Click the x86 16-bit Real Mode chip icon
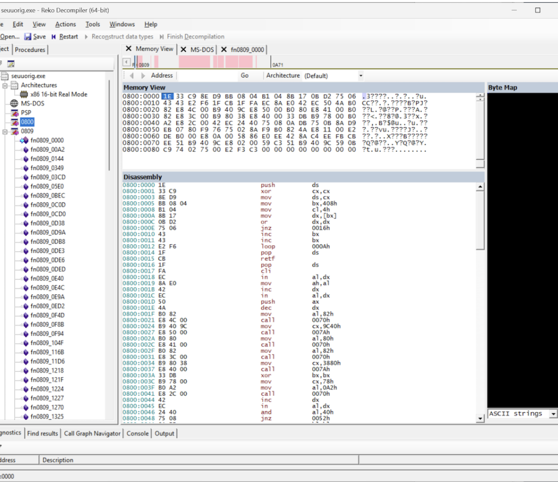The height and width of the screenshot is (482, 558). (25, 94)
